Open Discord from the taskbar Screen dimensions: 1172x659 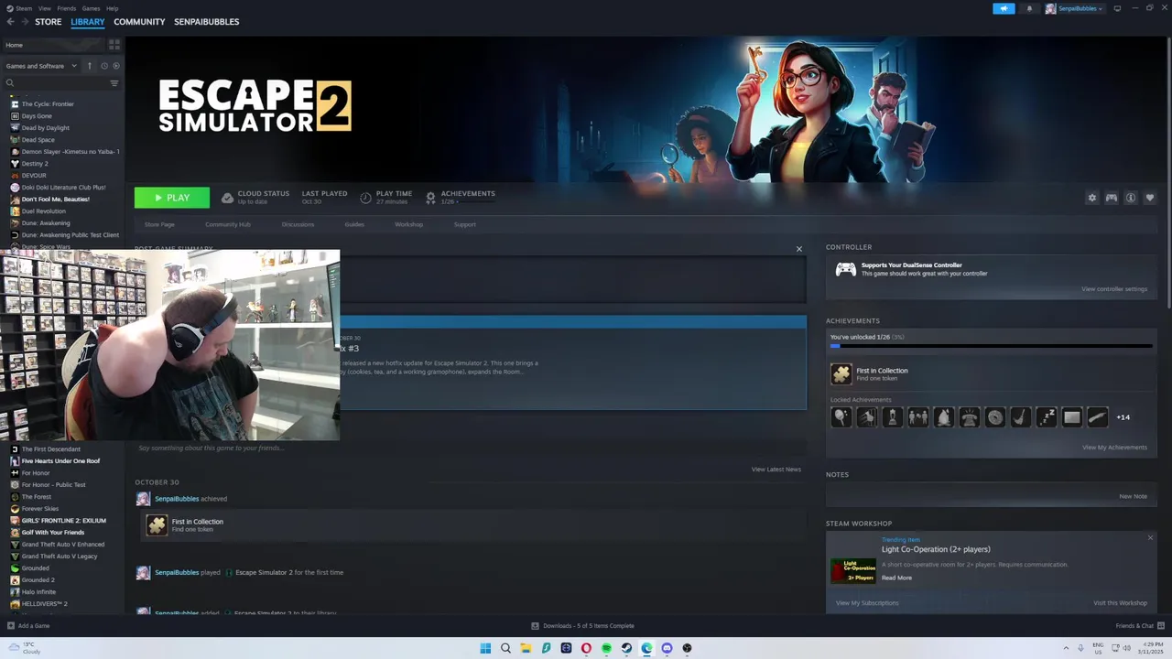pyautogui.click(x=667, y=648)
